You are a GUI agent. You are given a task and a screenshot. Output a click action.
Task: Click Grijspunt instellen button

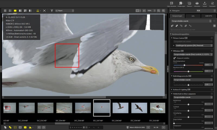(x=181, y=58)
